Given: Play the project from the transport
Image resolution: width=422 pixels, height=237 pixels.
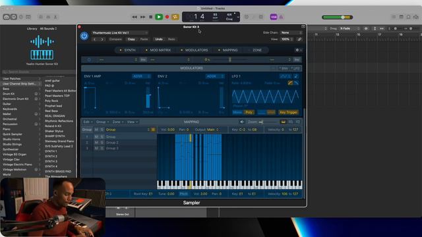Looking at the screenshot, I should pos(159,17).
